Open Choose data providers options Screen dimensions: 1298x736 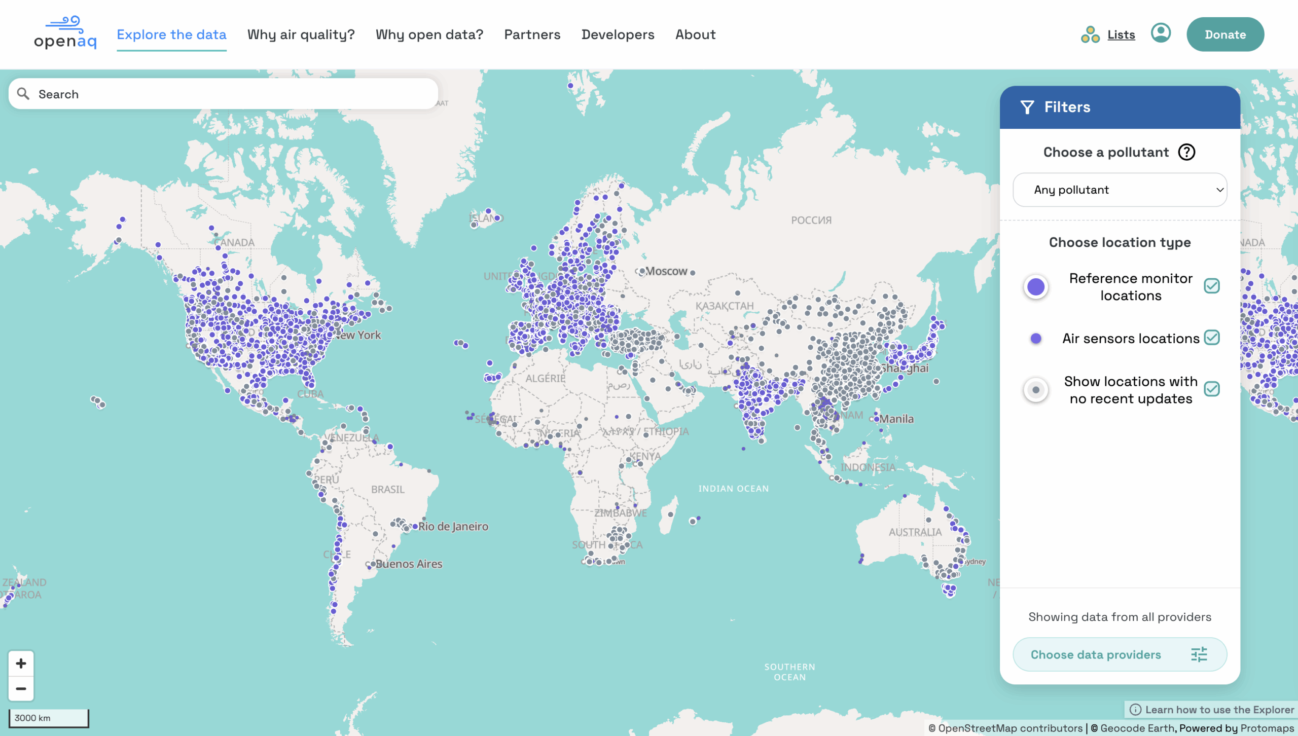[1120, 654]
